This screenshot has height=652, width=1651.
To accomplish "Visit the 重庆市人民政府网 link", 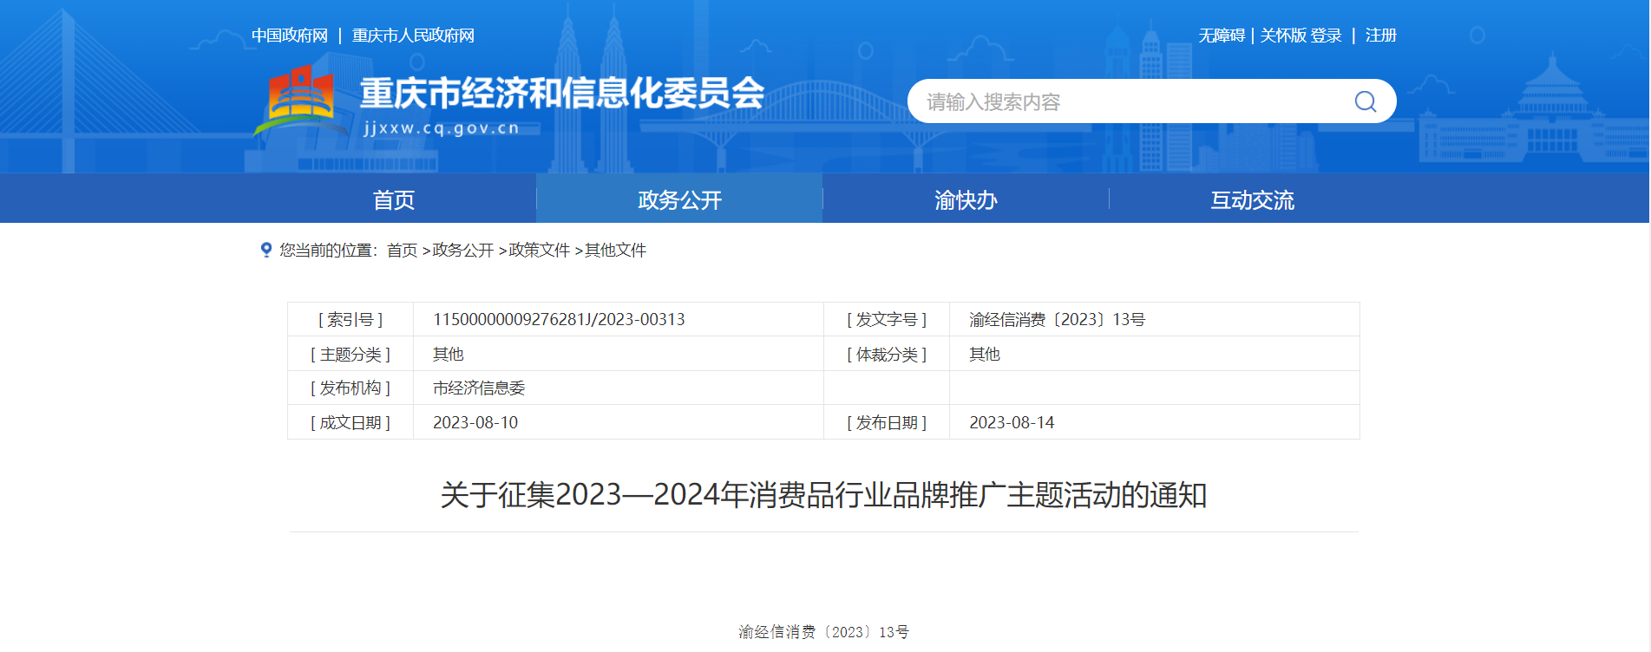I will (413, 36).
